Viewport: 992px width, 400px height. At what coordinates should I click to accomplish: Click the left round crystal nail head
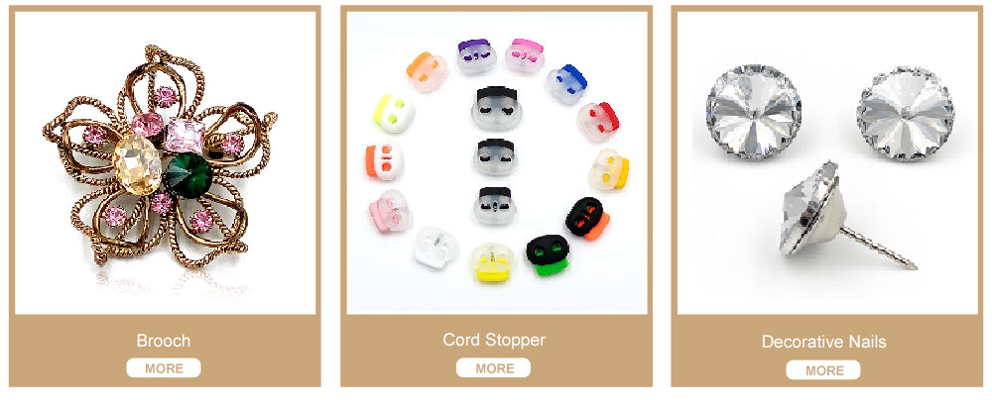(x=754, y=111)
